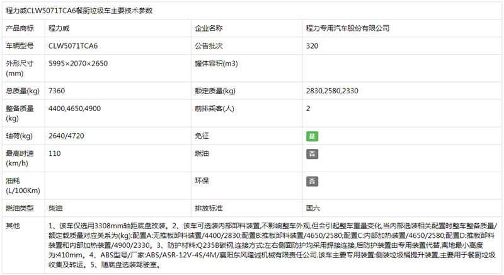Click the notes paragraph in the 其他 row

pyautogui.click(x=272, y=245)
